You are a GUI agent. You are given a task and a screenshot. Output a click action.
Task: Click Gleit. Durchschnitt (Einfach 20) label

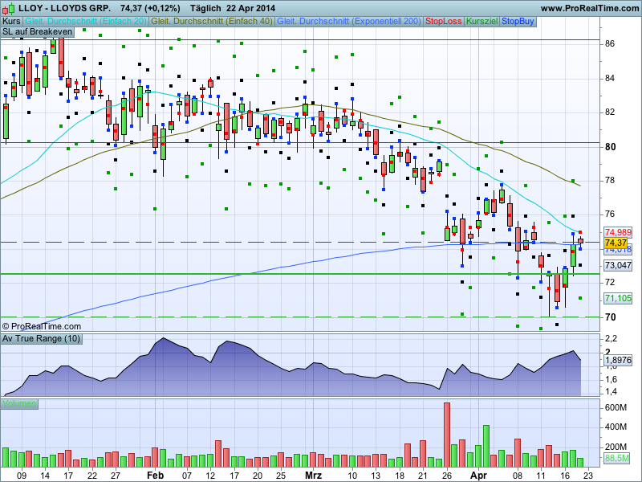(86, 22)
